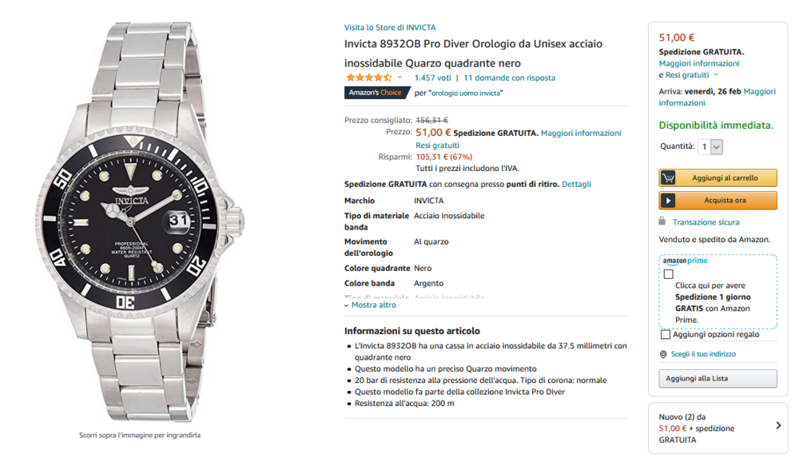Open the Quantità dropdown
This screenshot has height=462, width=799.
pyautogui.click(x=710, y=147)
